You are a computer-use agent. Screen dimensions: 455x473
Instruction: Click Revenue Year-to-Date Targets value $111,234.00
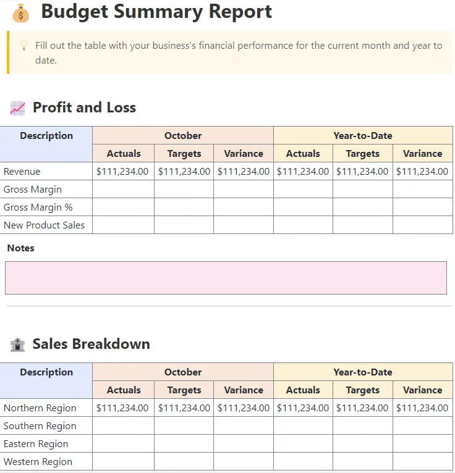pos(362,172)
